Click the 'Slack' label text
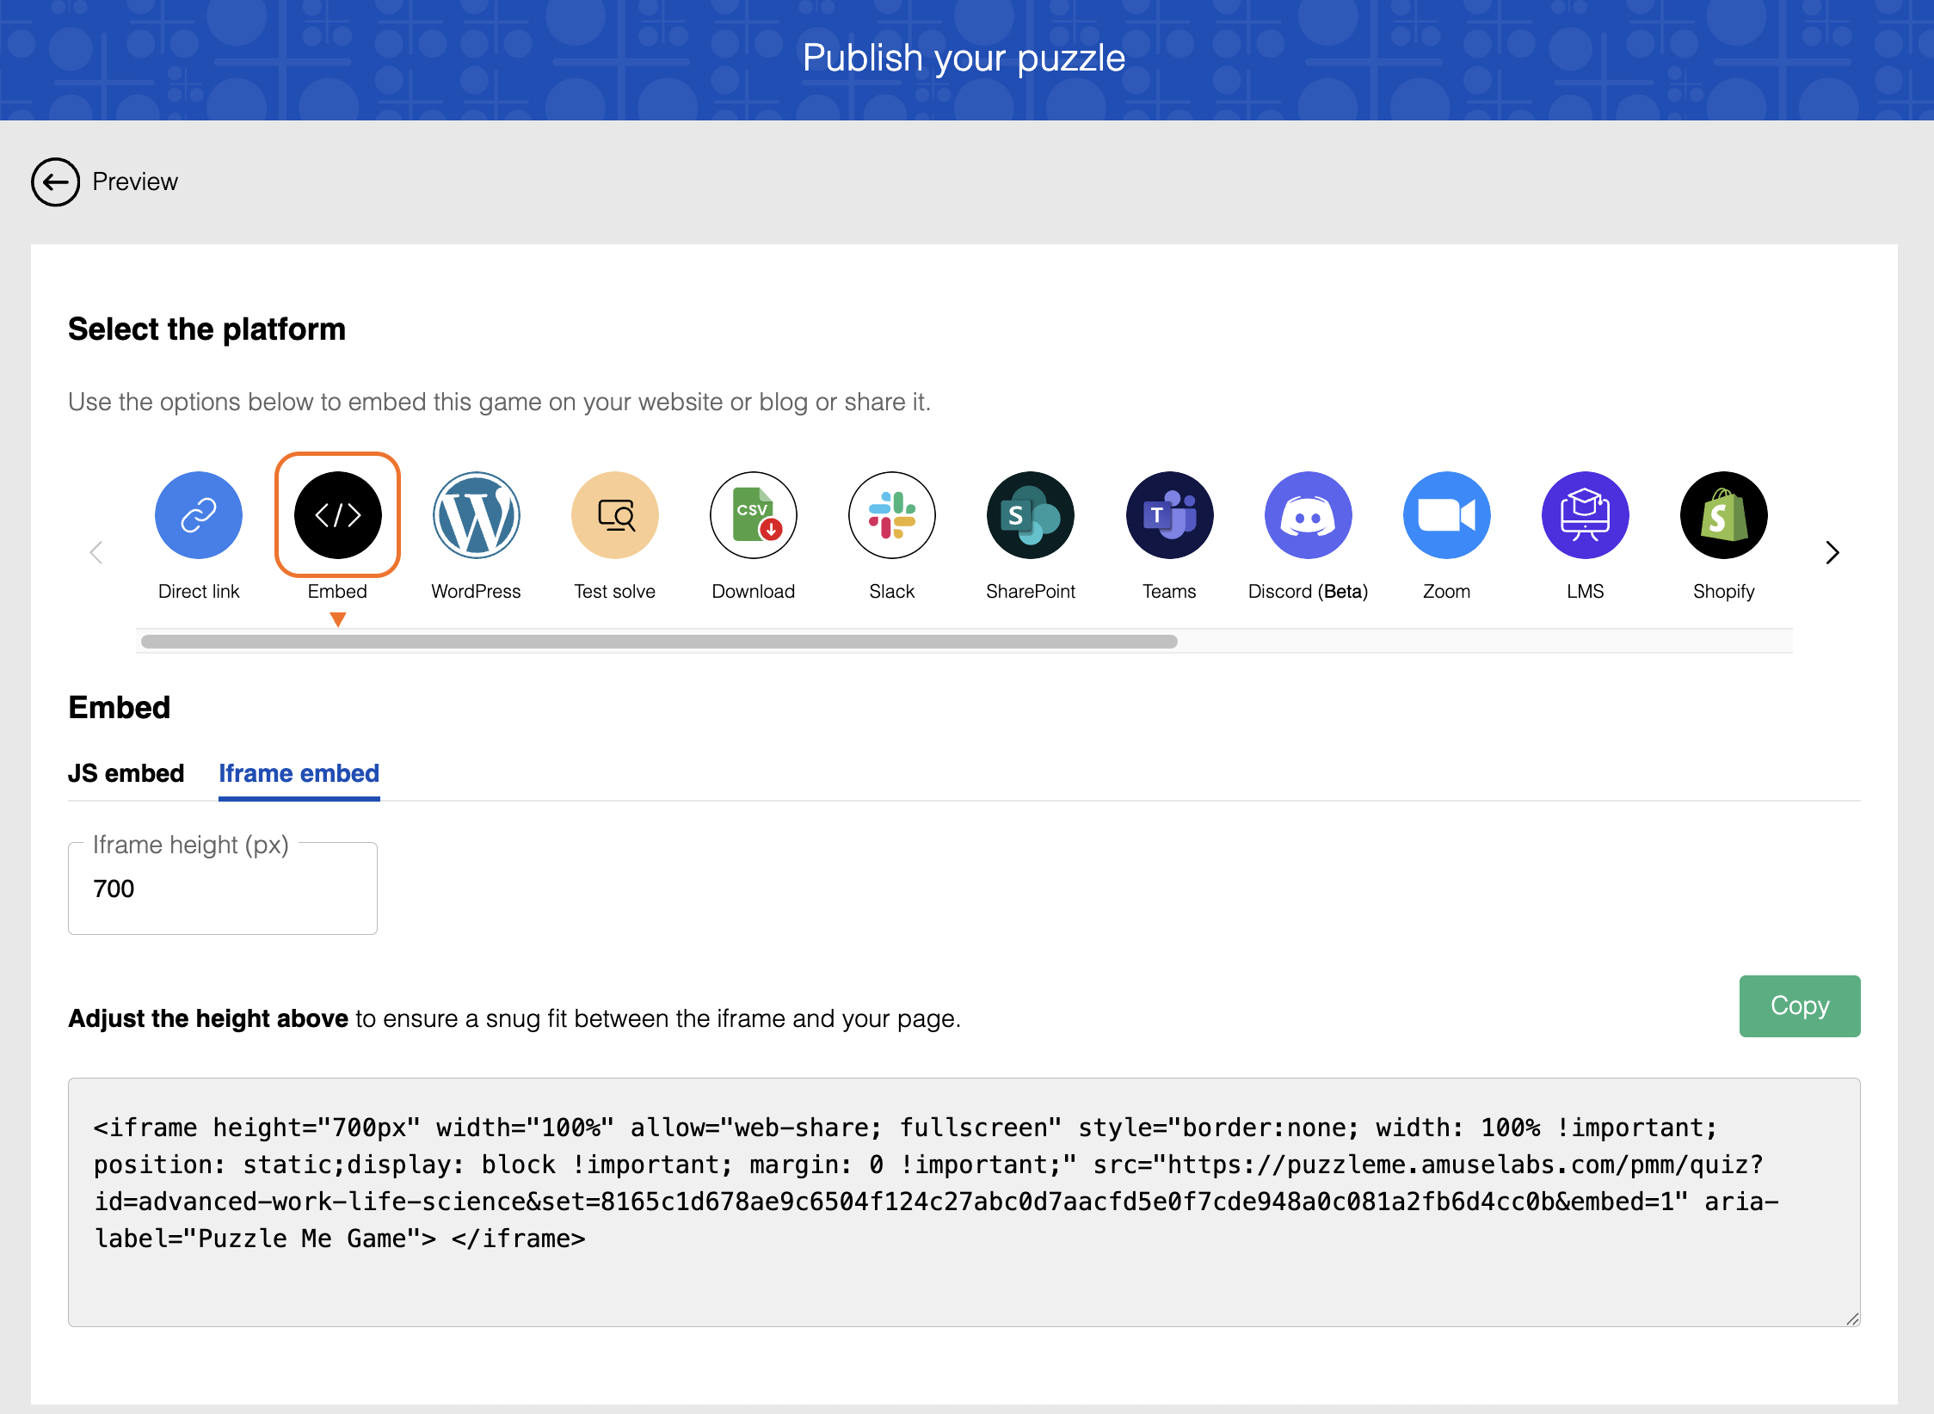 click(x=892, y=591)
